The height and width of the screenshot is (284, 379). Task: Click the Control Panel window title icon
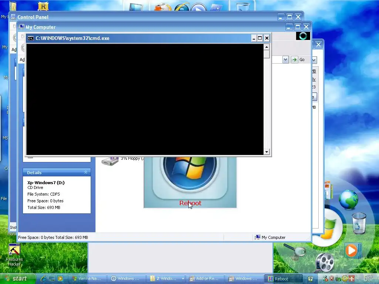(x=13, y=17)
